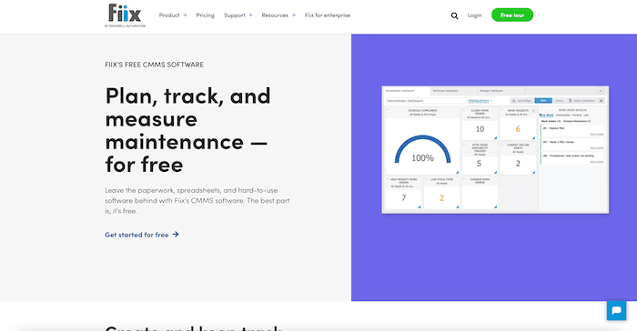Click the Login link
The width and height of the screenshot is (637, 331).
pyautogui.click(x=474, y=15)
